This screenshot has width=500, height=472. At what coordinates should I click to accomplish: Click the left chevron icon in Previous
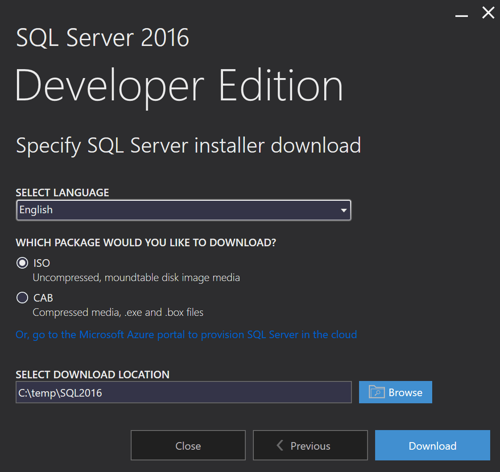pyautogui.click(x=280, y=445)
